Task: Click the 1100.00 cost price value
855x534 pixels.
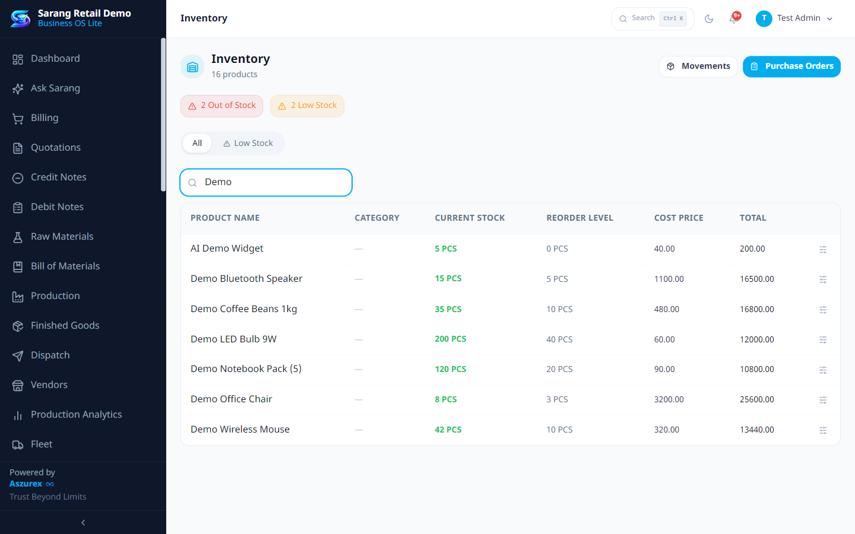Action: (x=669, y=279)
